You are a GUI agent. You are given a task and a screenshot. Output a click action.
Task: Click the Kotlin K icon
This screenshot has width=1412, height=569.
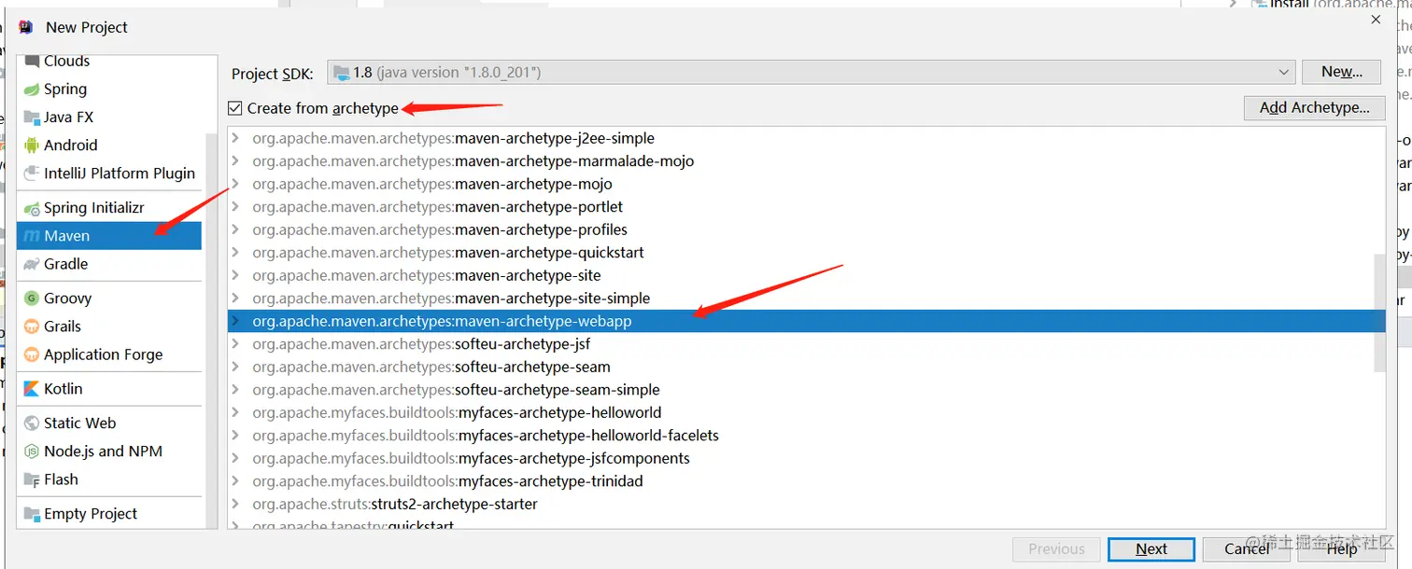coord(32,389)
